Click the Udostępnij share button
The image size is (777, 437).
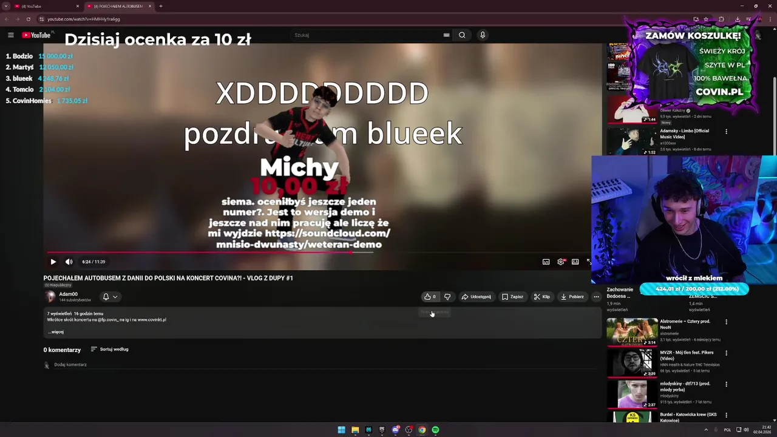(x=476, y=297)
